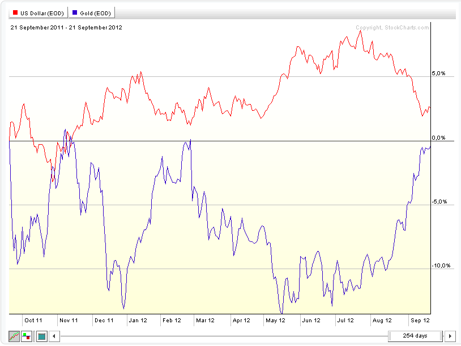Click the date range slider track
Image resolution: width=461 pixels, height=346 pixels.
(224, 336)
